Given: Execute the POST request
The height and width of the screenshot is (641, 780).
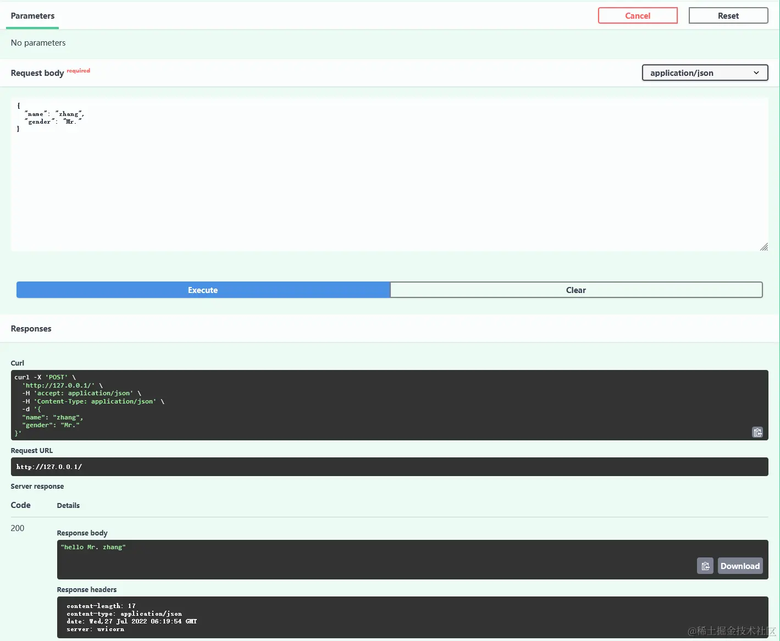Looking at the screenshot, I should click(x=203, y=290).
